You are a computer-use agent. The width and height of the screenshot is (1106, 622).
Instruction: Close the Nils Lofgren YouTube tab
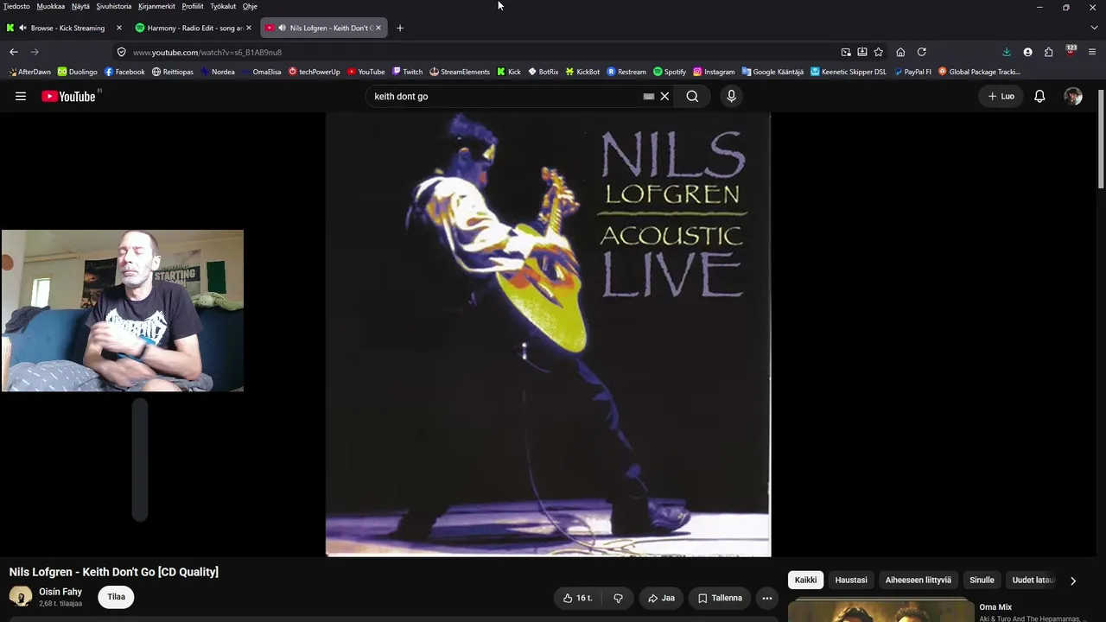click(x=378, y=28)
